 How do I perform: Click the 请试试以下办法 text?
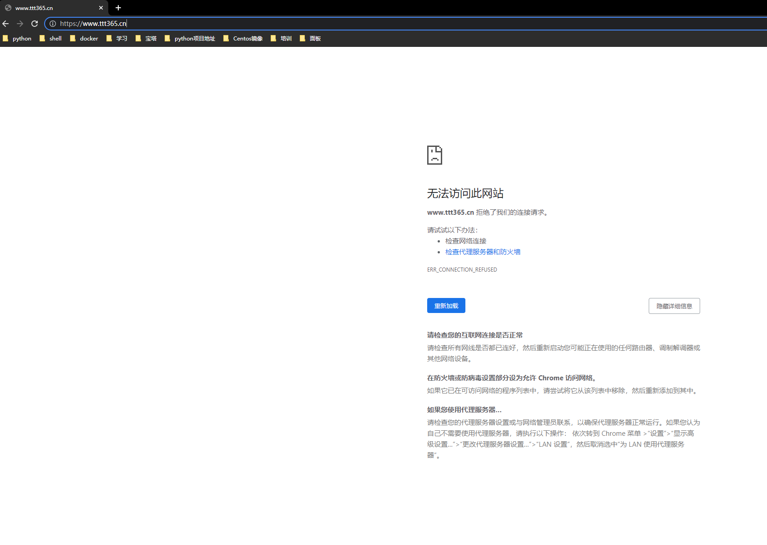coord(453,230)
